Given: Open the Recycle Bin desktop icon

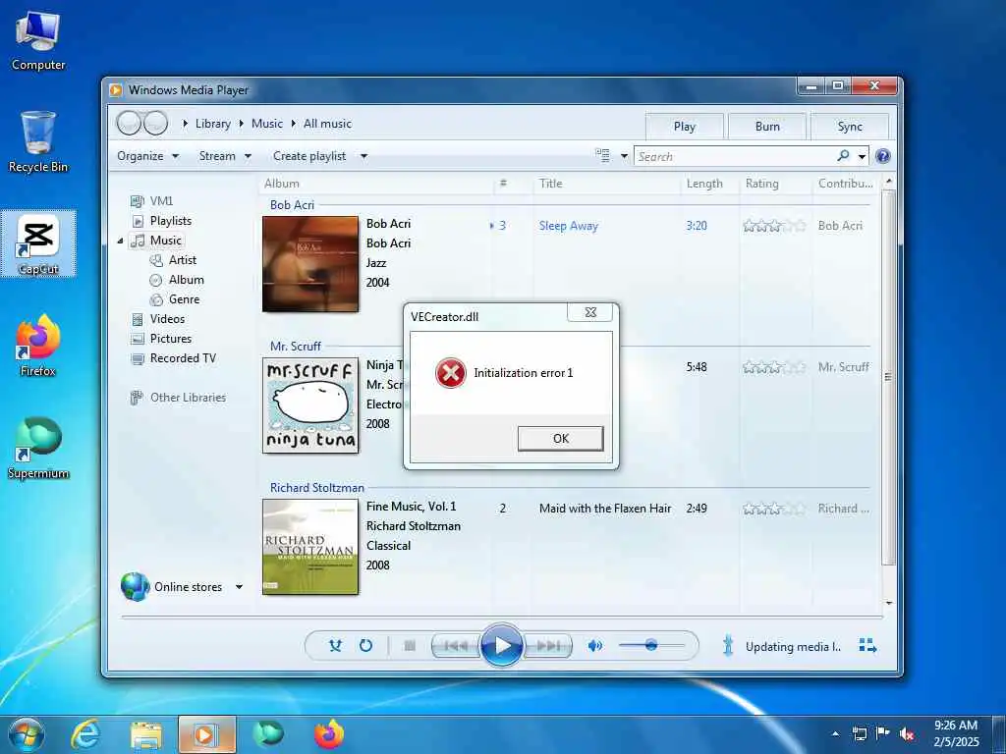Looking at the screenshot, I should [x=38, y=141].
